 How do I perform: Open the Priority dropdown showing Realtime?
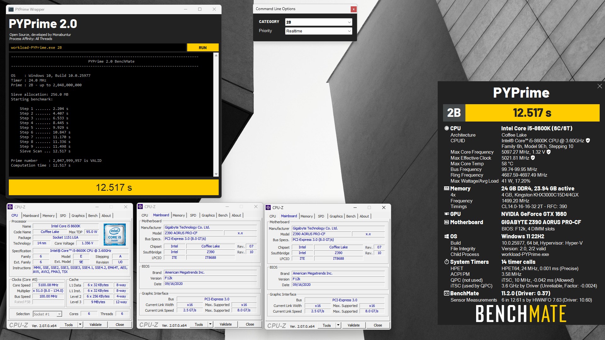(318, 31)
